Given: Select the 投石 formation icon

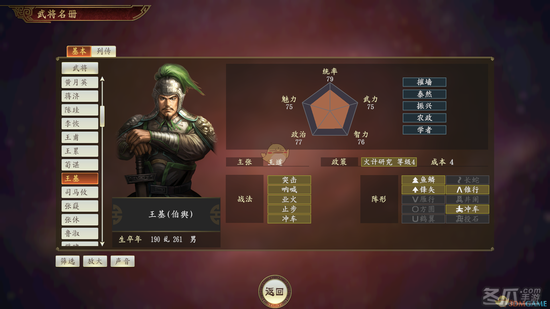Looking at the screenshot, I should pyautogui.click(x=467, y=219).
